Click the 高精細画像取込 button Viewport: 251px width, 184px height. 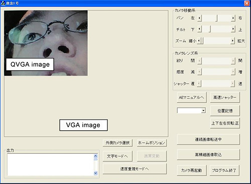[x=208, y=155]
